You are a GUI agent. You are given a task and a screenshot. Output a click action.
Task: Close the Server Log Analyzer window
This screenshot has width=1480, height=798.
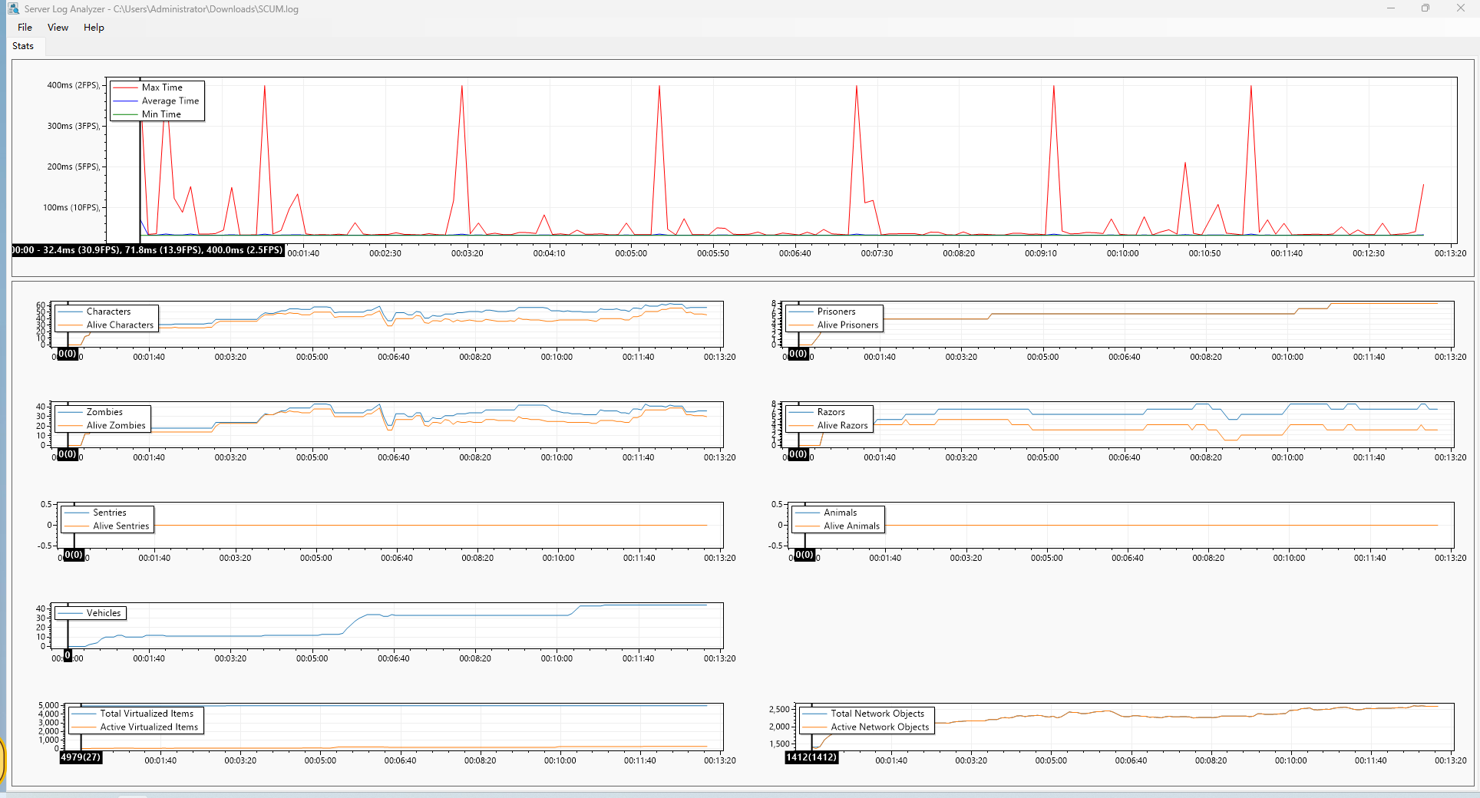click(x=1461, y=8)
